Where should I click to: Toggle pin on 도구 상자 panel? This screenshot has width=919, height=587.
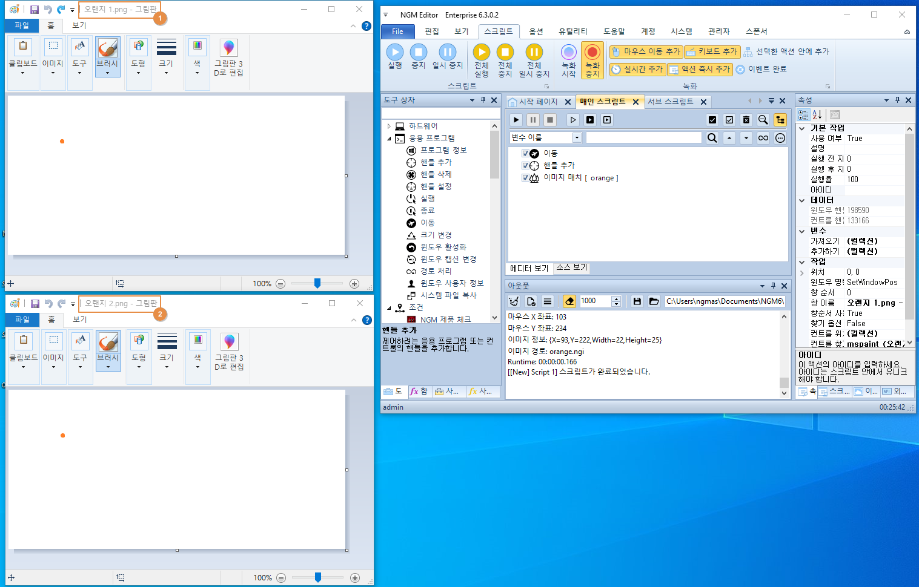click(483, 100)
